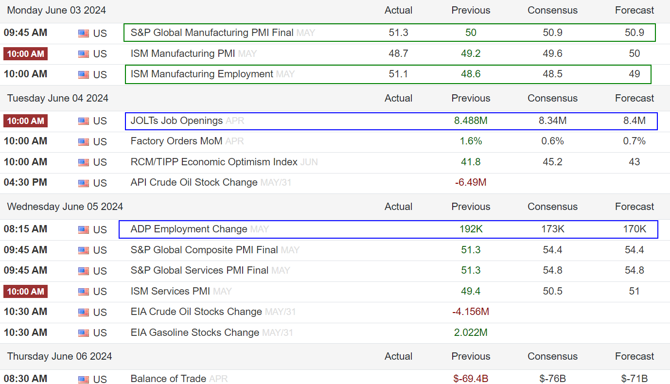Click the previous value 192K for ADP Employment Change
The image size is (670, 384).
(x=471, y=229)
